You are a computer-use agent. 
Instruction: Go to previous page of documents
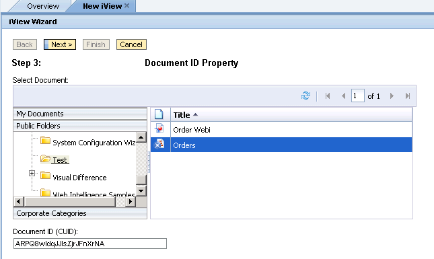[343, 96]
